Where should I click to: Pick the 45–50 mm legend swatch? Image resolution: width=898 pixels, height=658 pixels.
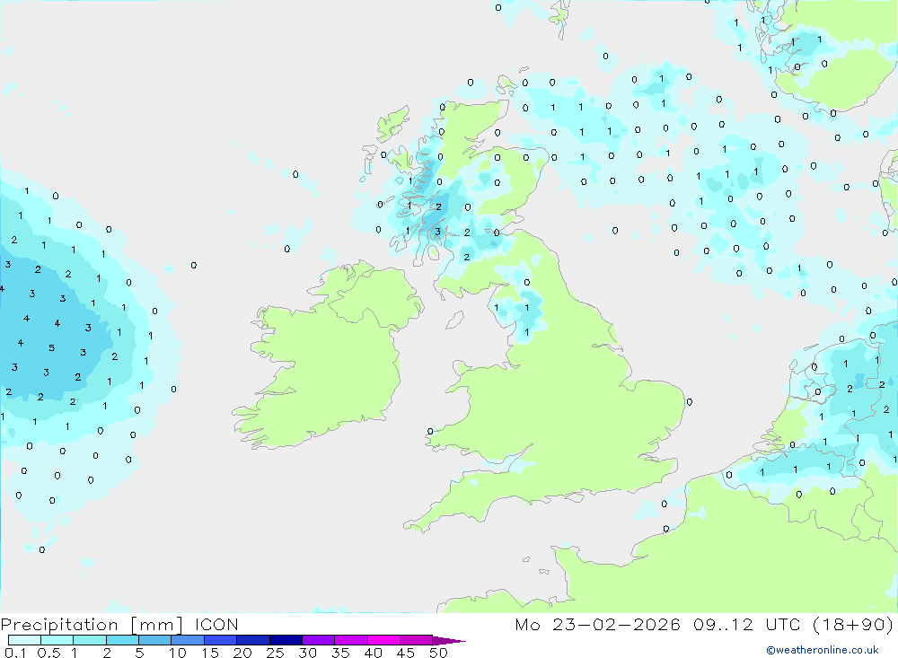pos(417,640)
